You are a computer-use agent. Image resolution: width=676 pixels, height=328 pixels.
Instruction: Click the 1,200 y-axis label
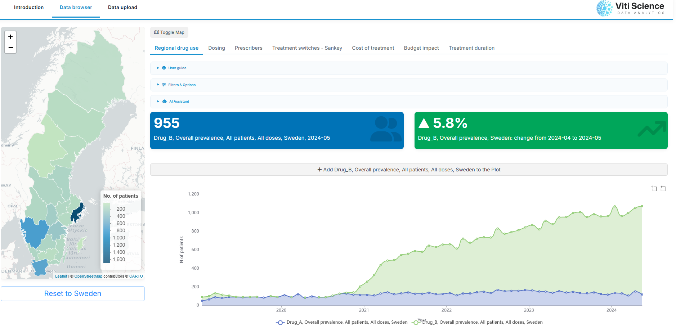coord(193,194)
